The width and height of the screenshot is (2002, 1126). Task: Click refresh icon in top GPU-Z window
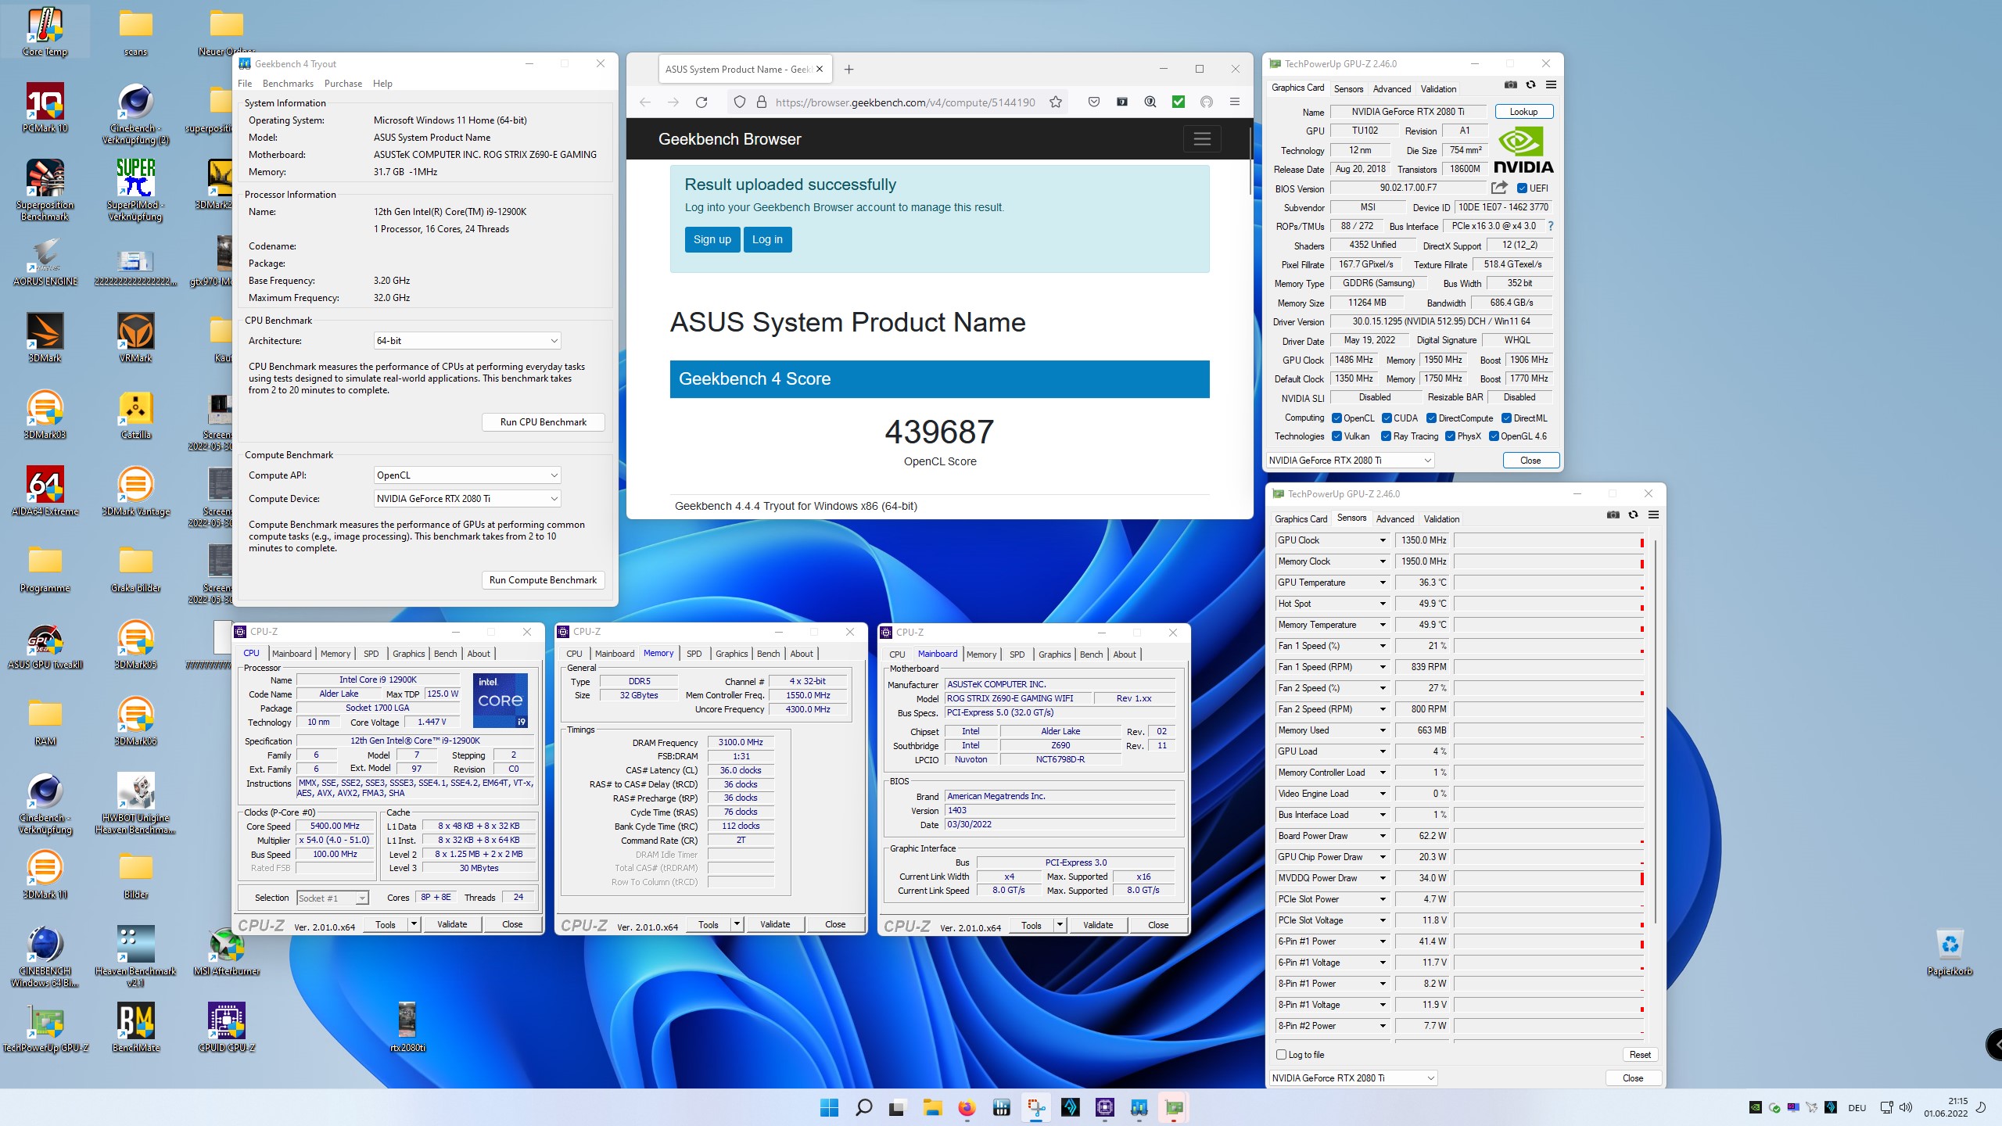(x=1531, y=85)
